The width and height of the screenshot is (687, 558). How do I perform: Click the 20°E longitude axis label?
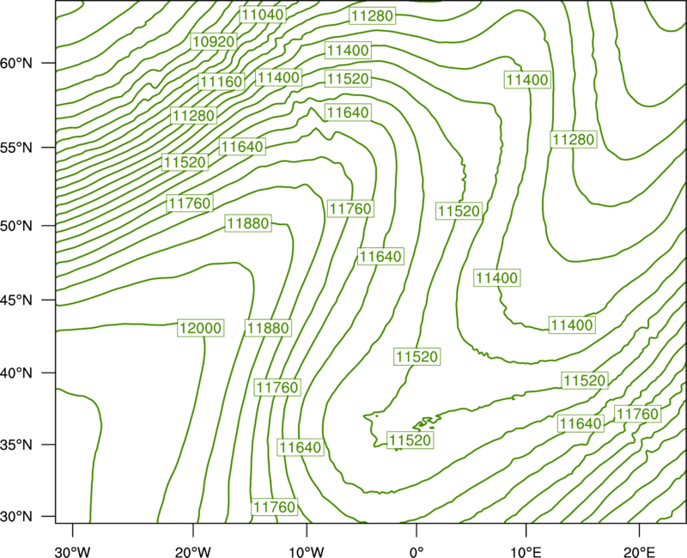pos(639,551)
